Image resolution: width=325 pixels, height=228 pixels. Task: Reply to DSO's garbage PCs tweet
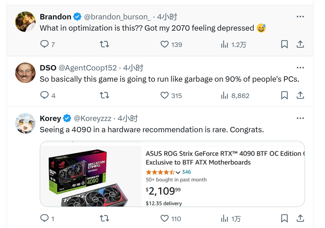pyautogui.click(x=45, y=95)
